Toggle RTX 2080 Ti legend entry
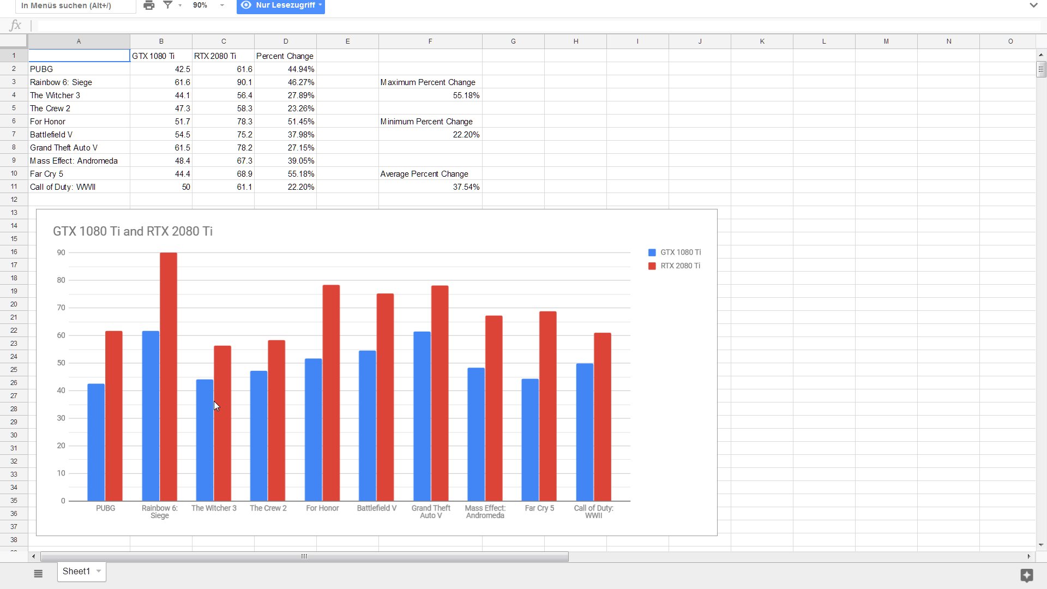Viewport: 1047px width, 589px height. pos(680,266)
